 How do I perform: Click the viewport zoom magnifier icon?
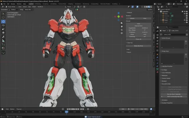[x=122, y=23]
